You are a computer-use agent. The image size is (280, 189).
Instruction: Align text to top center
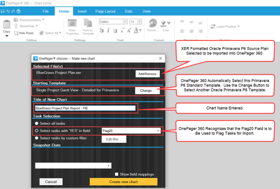(191, 22)
